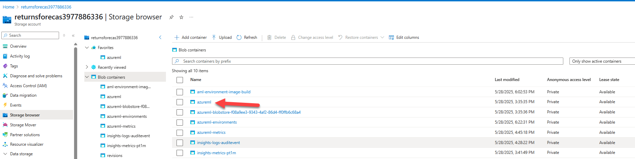Expand the Recently viewed tree node
The width and height of the screenshot is (635, 159).
click(87, 67)
